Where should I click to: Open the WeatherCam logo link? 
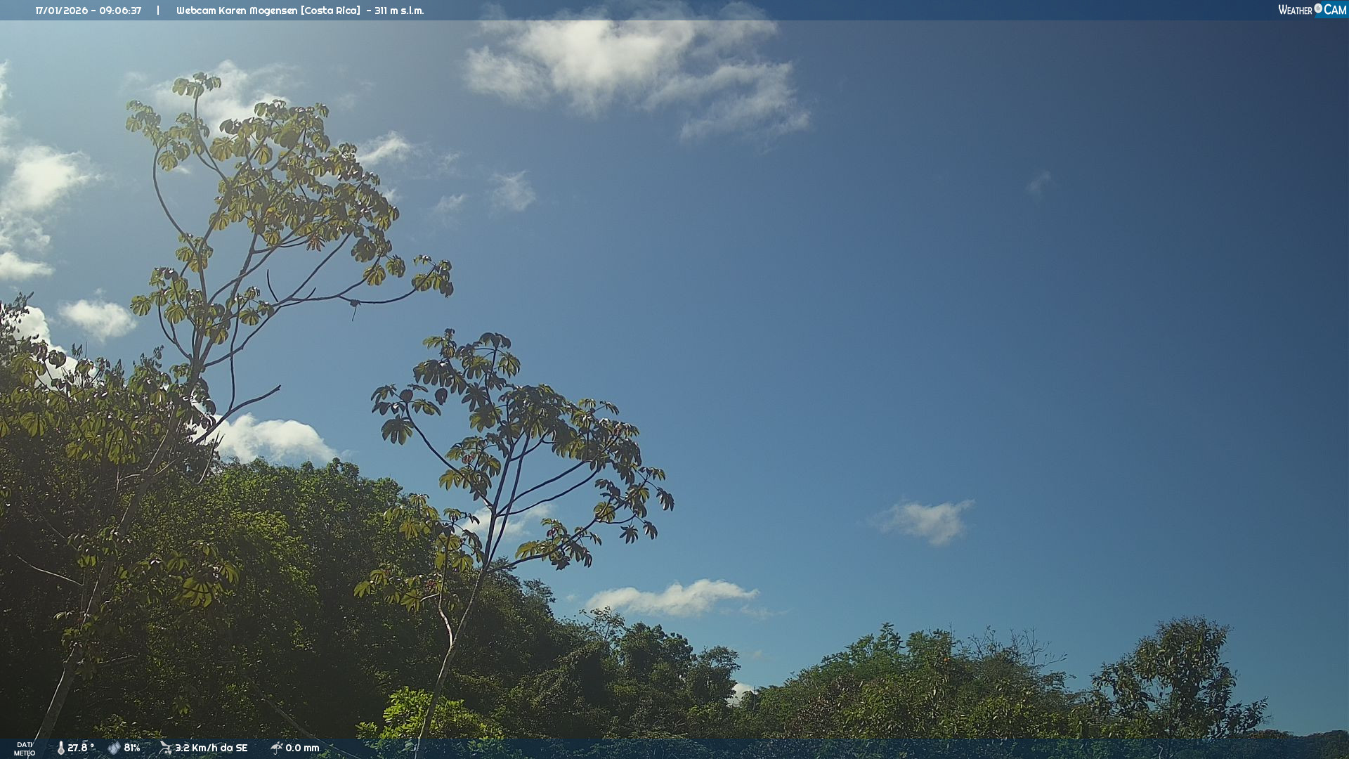click(x=1311, y=10)
